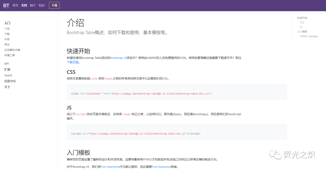Click the 入门模板 section heading
Viewport: 326px width, 169px height.
(x=78, y=152)
